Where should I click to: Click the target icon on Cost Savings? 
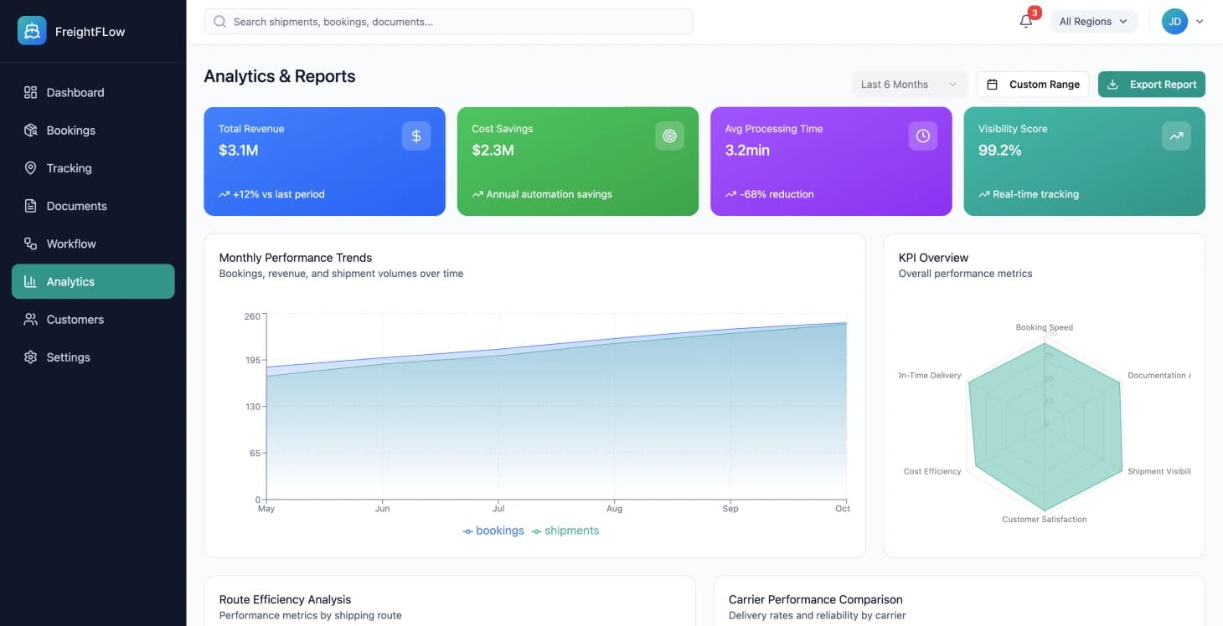click(669, 136)
